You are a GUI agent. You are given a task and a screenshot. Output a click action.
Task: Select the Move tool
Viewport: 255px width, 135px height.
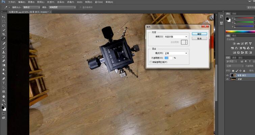click(x=4, y=17)
